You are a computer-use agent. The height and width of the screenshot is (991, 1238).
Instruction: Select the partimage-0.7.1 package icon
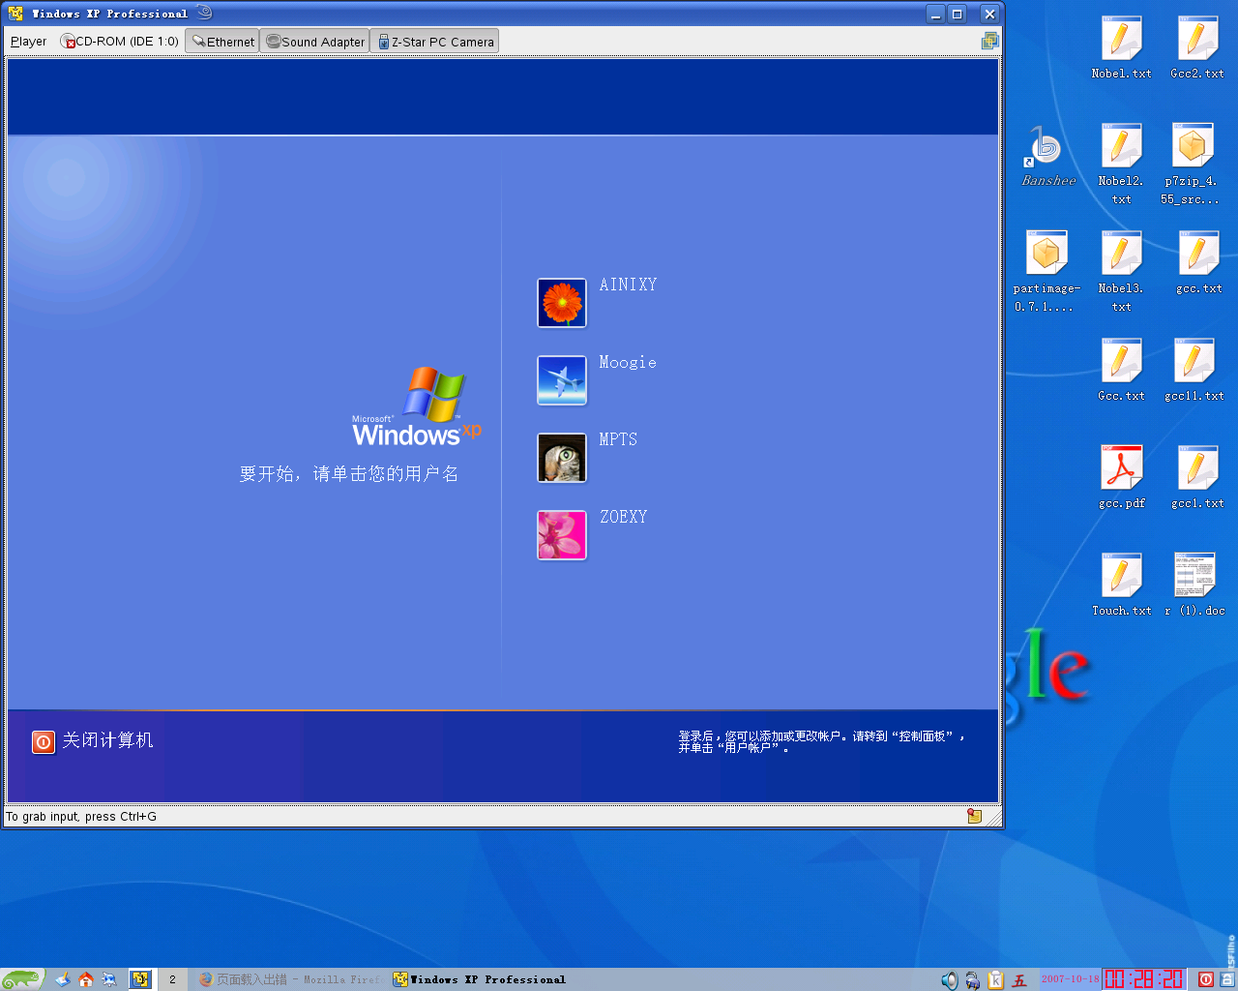(1046, 270)
